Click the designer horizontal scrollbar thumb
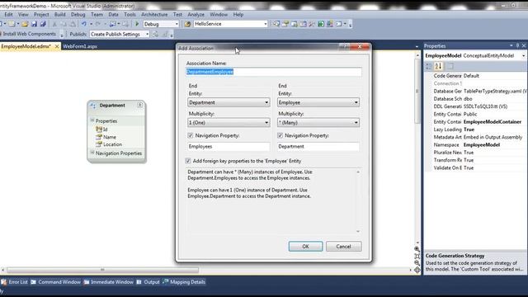 (102, 270)
